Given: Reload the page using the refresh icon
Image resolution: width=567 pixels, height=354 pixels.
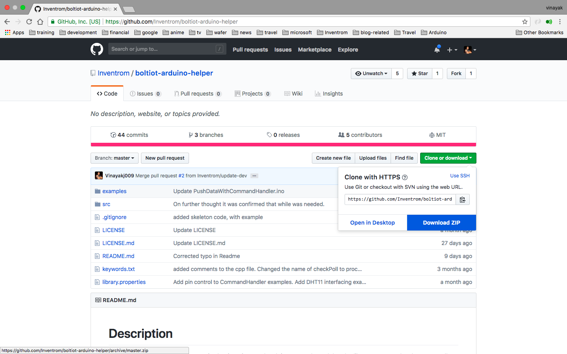Looking at the screenshot, I should pyautogui.click(x=29, y=22).
